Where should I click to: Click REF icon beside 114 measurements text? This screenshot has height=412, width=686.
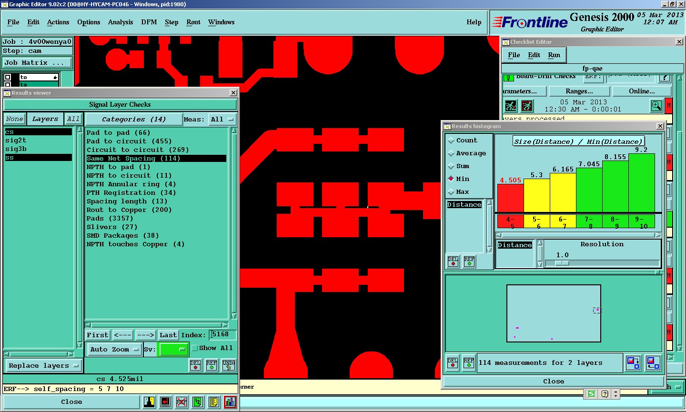pyautogui.click(x=469, y=363)
